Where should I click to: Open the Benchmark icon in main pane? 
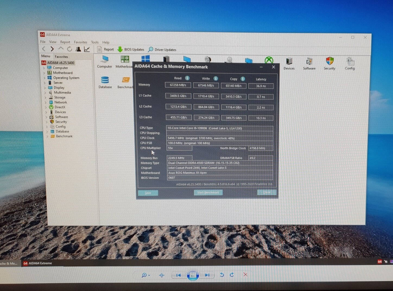point(125,82)
